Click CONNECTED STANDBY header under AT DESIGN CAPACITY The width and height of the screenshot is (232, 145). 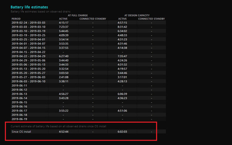[x=151, y=19]
